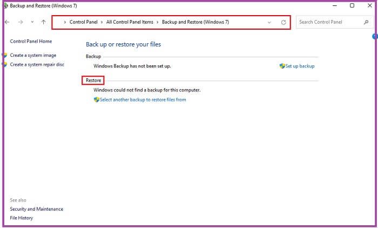
Task: Focus the Search Control Panel field
Action: 335,22
